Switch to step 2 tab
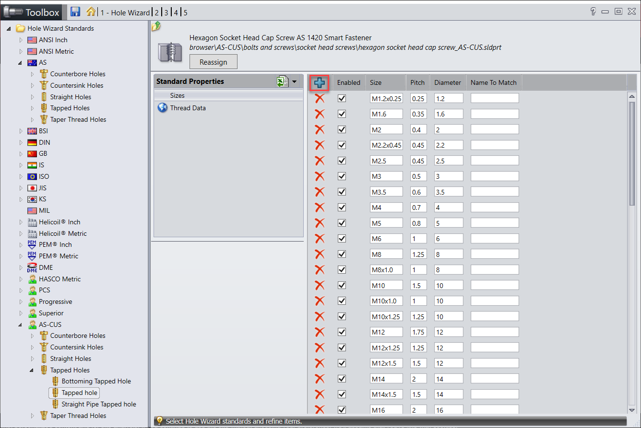 (156, 12)
